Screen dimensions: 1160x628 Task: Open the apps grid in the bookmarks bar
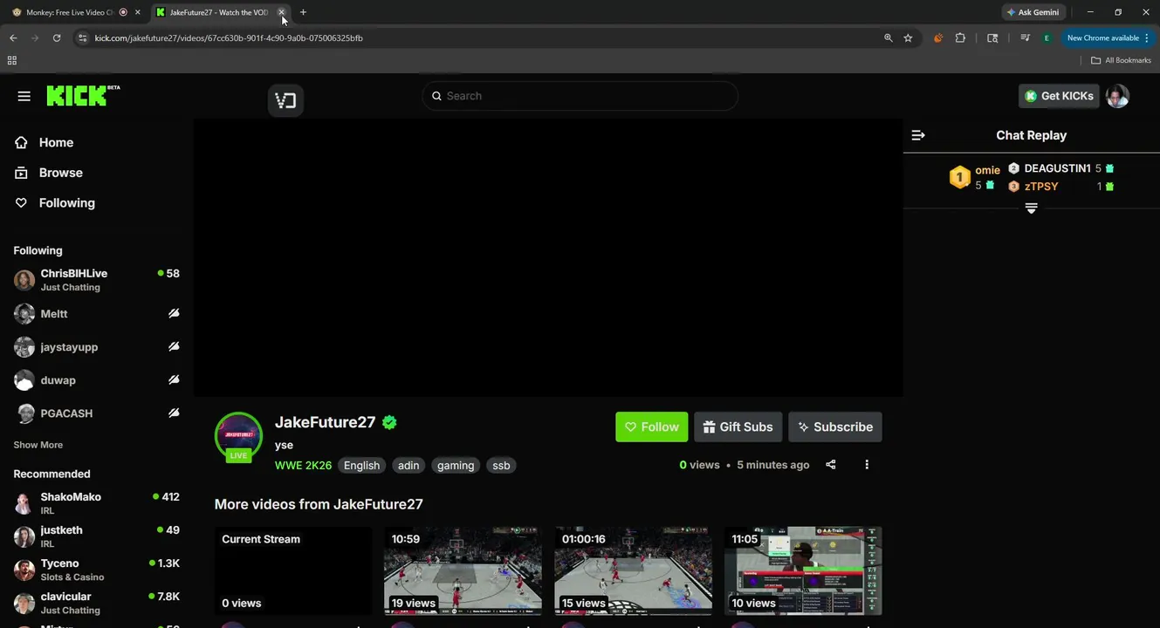pyautogui.click(x=12, y=60)
